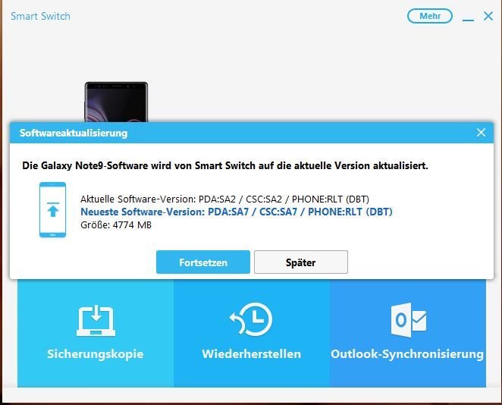Image resolution: width=502 pixels, height=405 pixels.
Task: Click the Galaxy Note9 device thumbnail
Action: (116, 102)
